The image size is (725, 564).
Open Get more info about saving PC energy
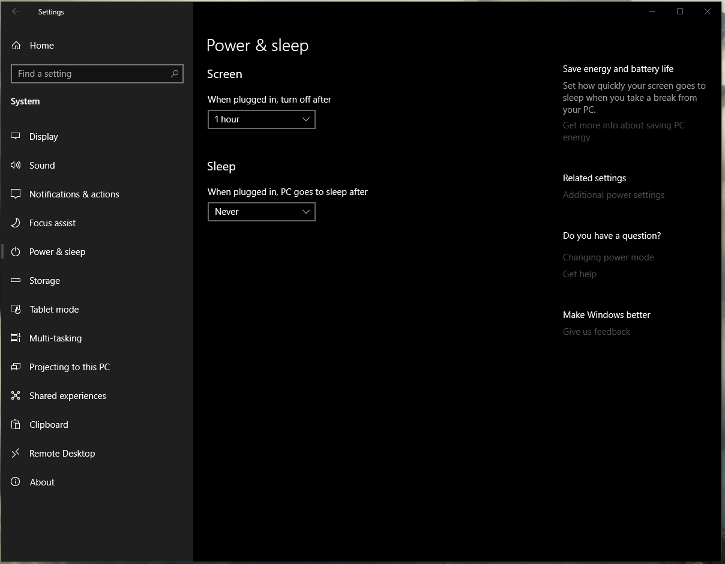coord(624,131)
